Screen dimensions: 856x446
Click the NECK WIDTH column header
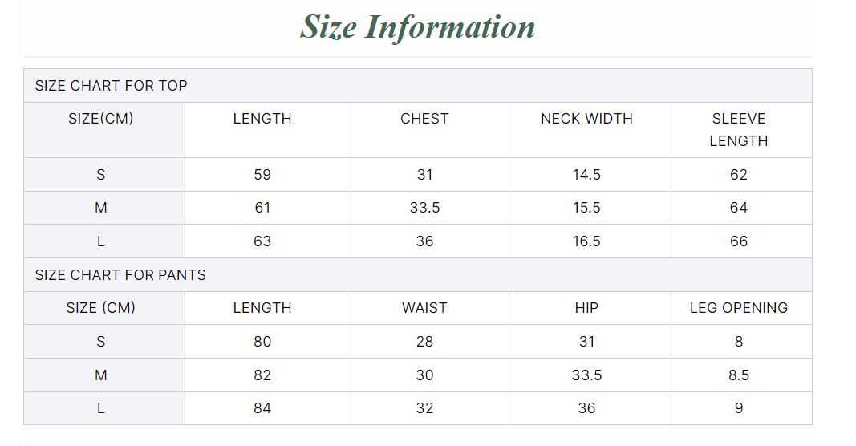586,119
